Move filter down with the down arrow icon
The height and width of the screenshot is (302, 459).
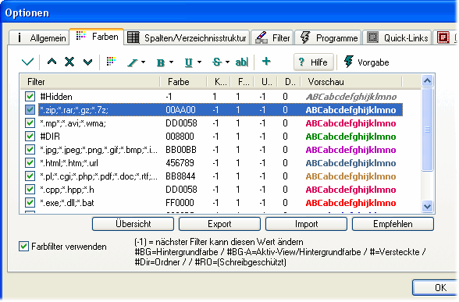87,62
